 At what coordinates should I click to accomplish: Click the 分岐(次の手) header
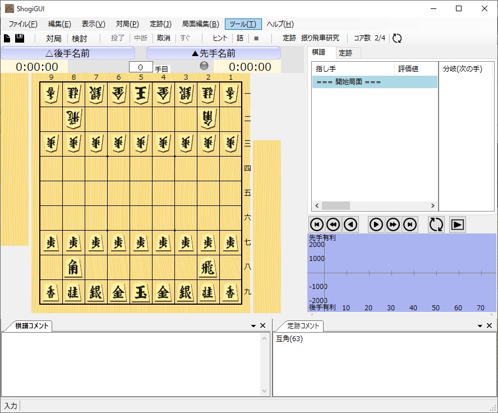[466, 69]
